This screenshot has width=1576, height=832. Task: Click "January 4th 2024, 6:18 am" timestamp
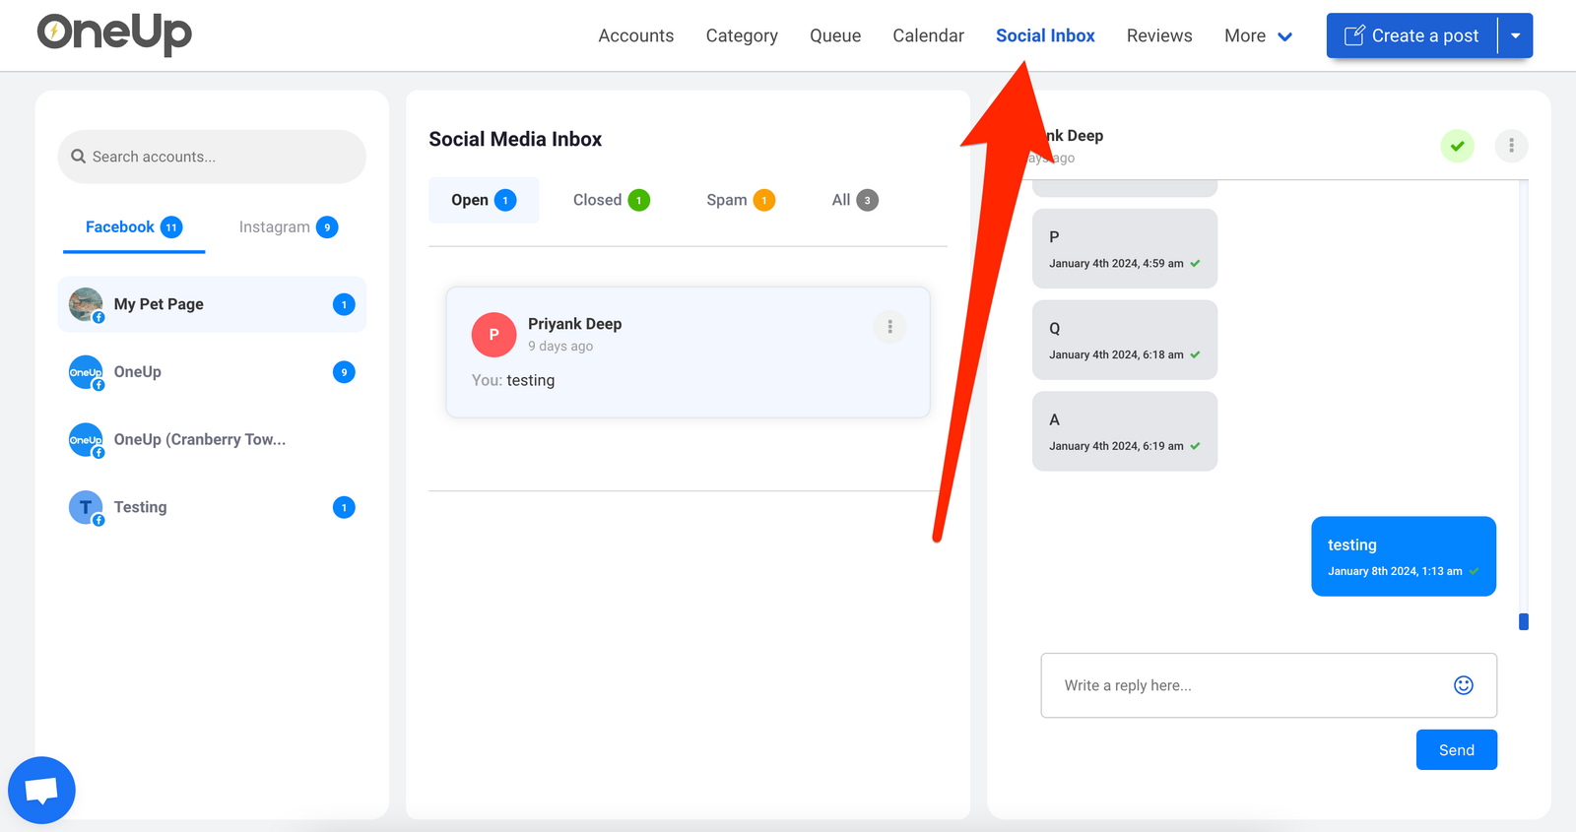click(1116, 354)
